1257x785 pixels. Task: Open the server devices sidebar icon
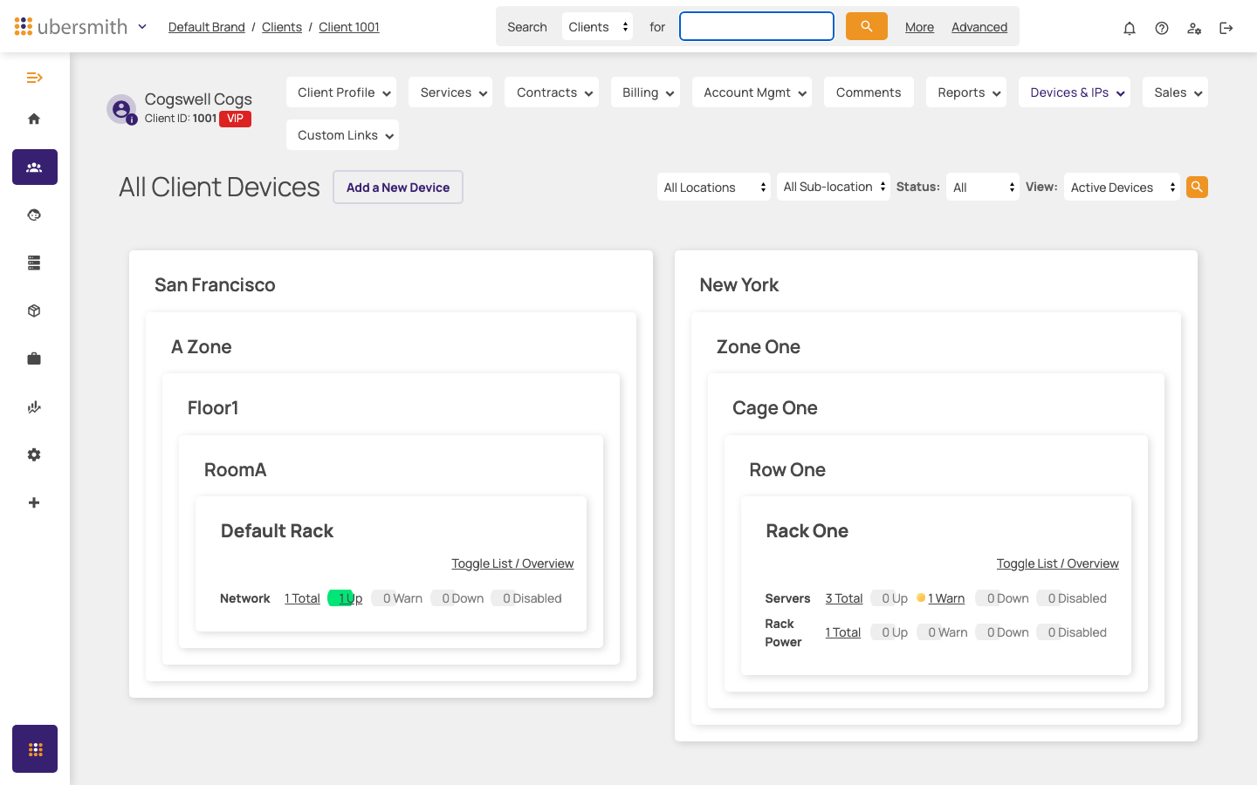coord(34,263)
